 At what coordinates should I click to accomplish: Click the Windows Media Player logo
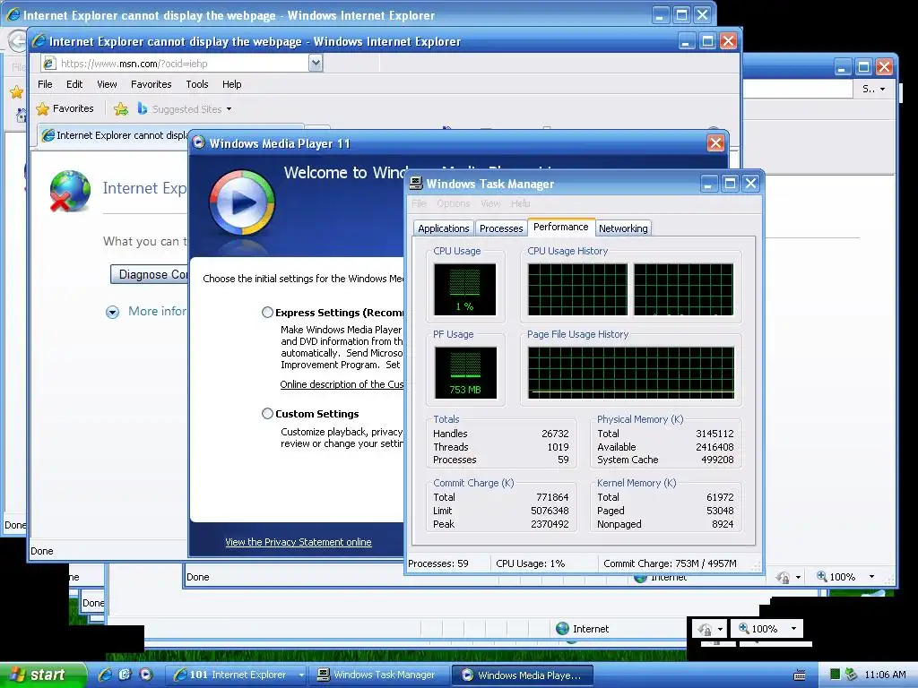point(242,202)
